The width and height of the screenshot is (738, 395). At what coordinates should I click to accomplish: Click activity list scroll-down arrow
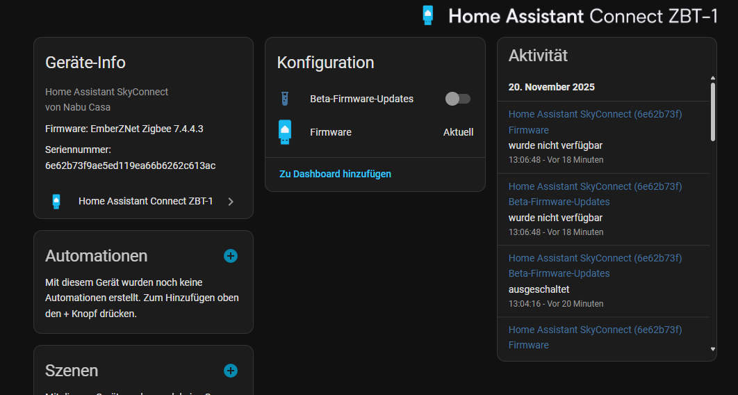tap(712, 349)
